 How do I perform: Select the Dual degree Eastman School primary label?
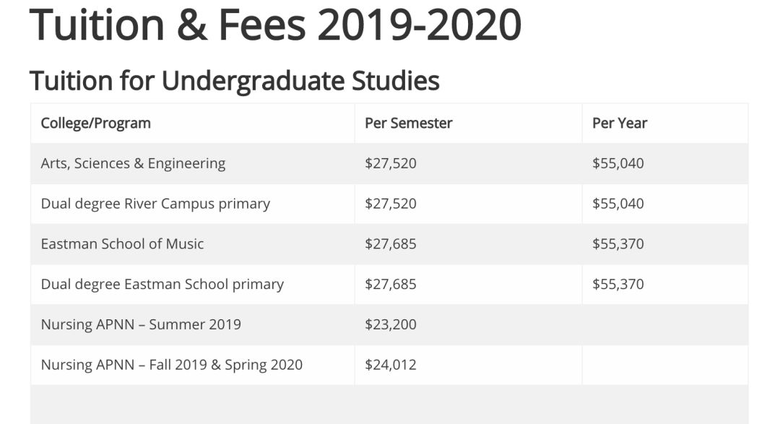(x=162, y=285)
